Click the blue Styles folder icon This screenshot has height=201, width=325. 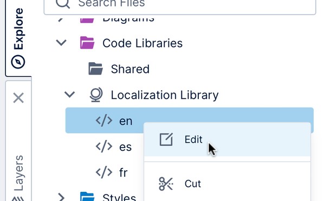87,197
